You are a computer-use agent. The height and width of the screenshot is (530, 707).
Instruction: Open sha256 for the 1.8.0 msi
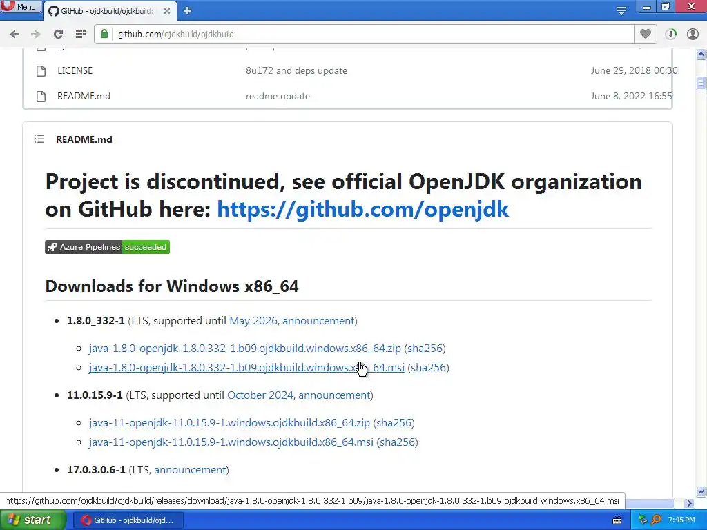point(428,368)
